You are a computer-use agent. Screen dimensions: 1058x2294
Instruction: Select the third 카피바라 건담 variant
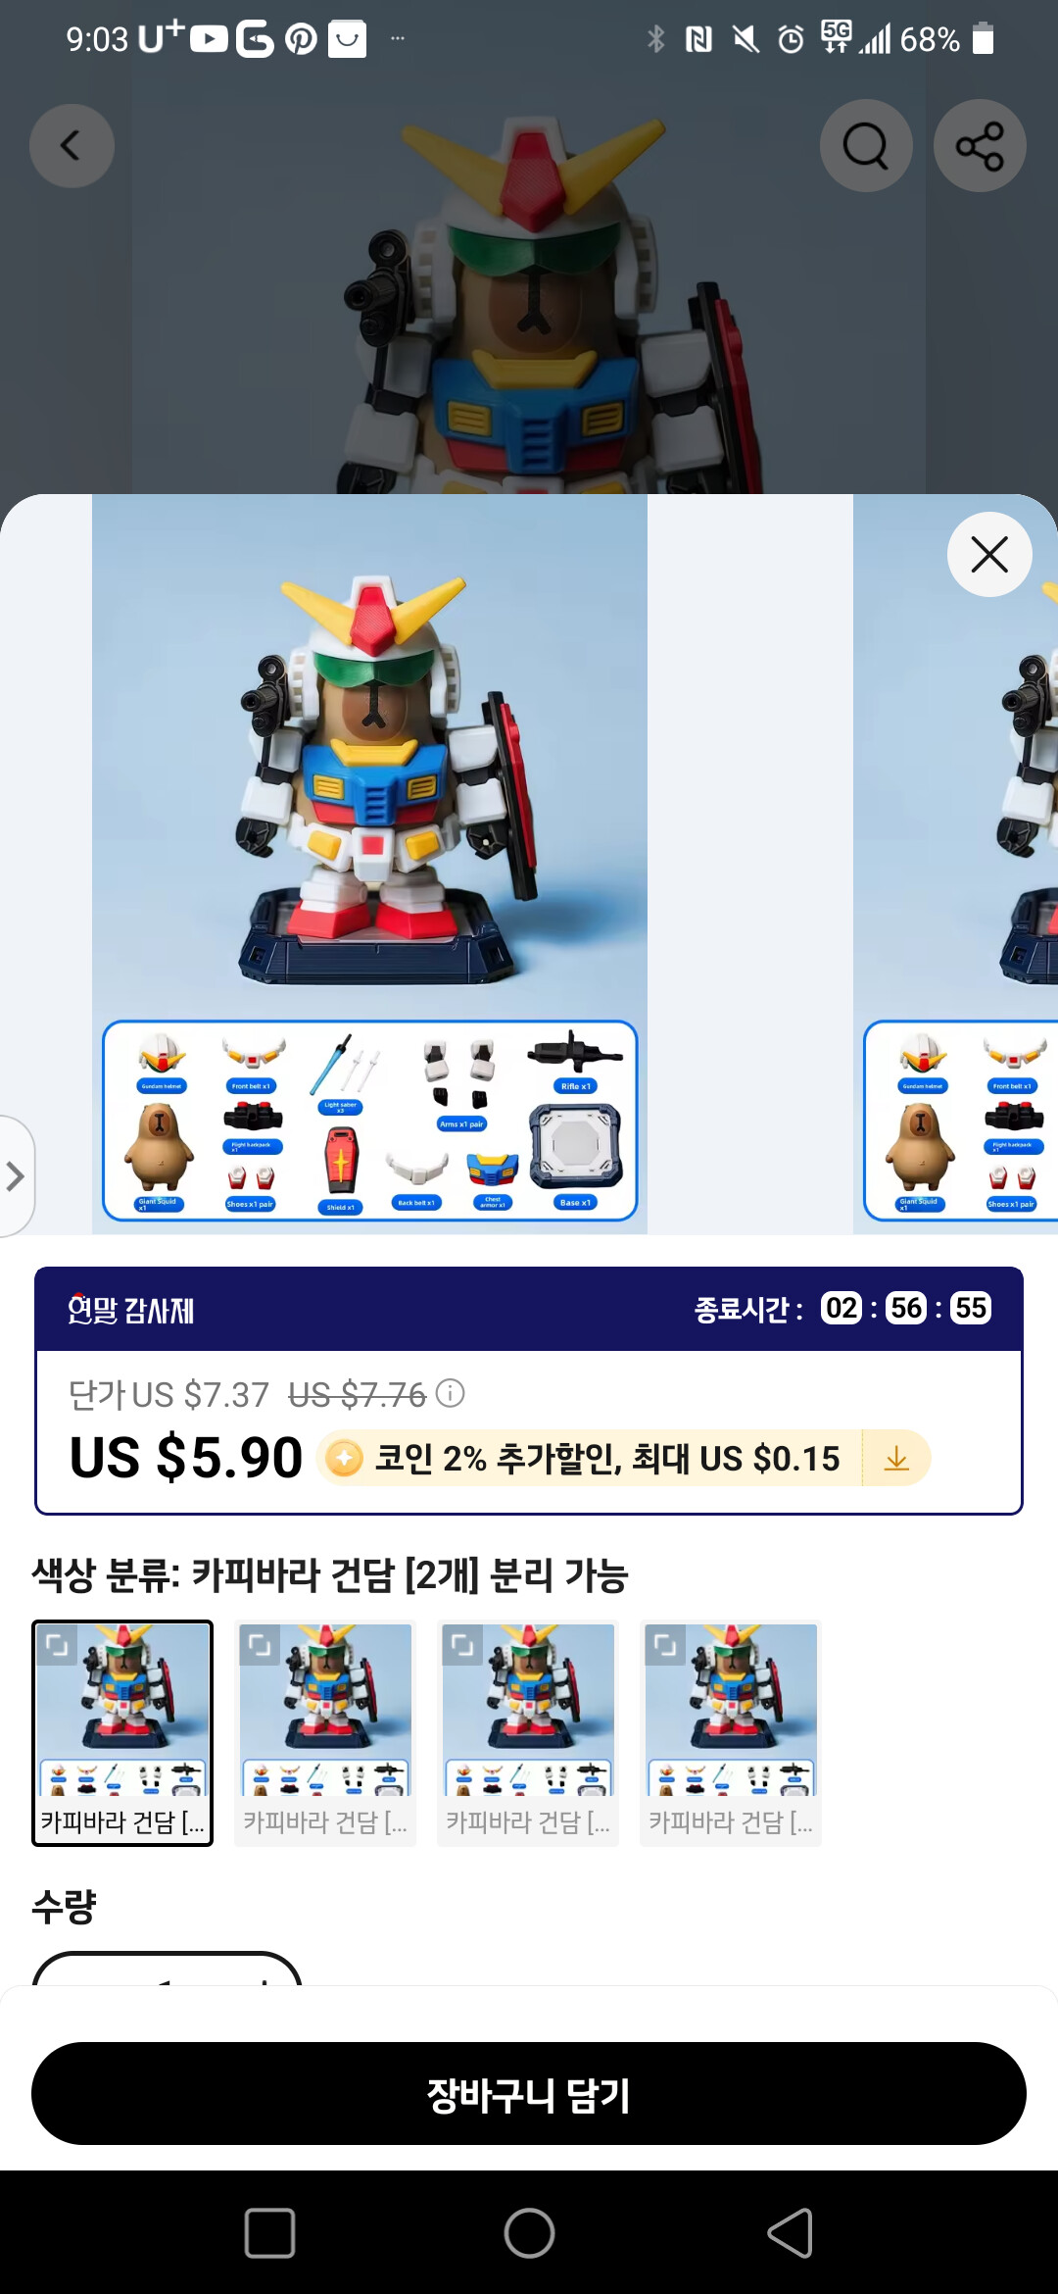pos(528,1733)
